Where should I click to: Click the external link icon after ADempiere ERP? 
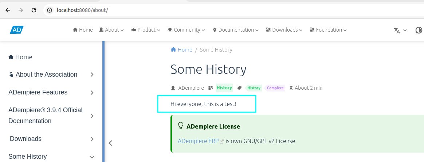point(221,141)
